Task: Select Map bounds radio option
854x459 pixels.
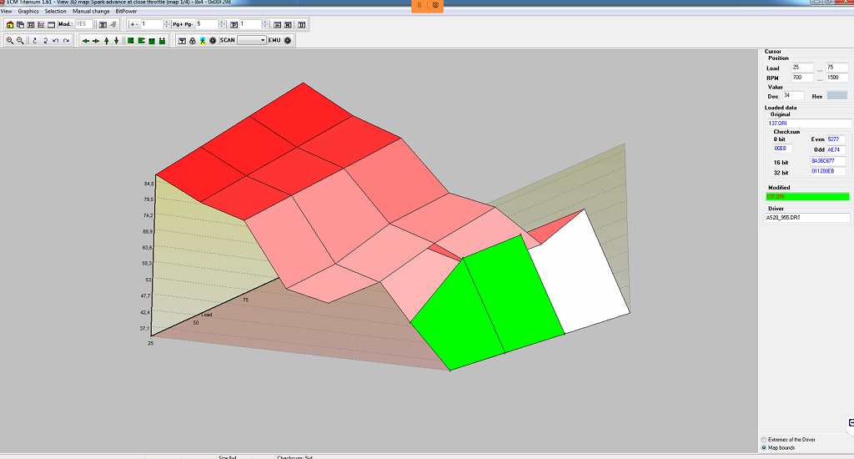Action: pyautogui.click(x=764, y=447)
